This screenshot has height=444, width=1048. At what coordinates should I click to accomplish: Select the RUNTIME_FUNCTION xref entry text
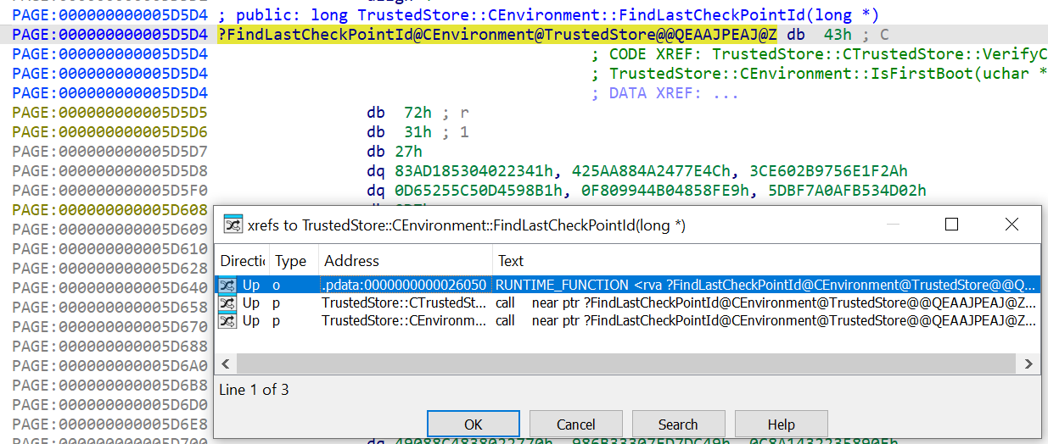point(764,285)
